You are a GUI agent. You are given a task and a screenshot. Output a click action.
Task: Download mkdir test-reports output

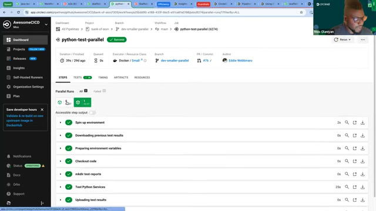pos(362,174)
